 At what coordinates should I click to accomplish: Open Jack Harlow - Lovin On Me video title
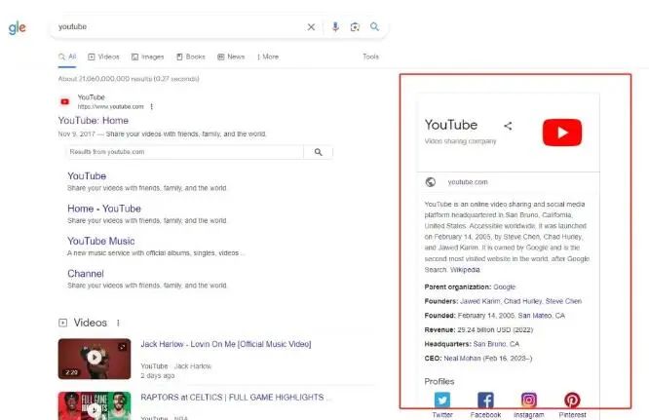(x=226, y=344)
